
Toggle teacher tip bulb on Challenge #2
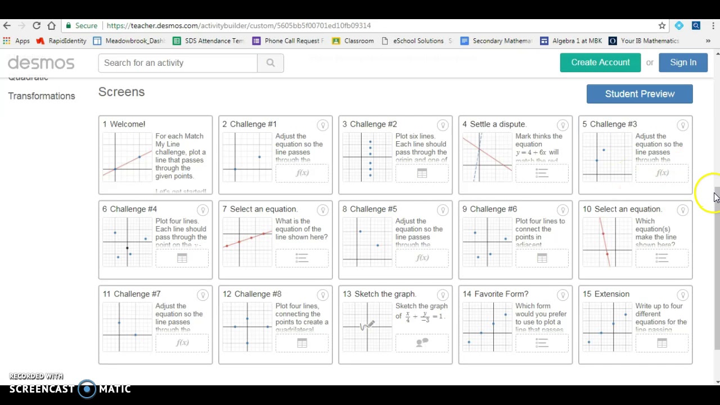[443, 125]
